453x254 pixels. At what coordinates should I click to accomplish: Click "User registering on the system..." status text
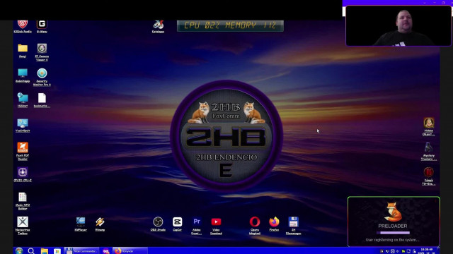pyautogui.click(x=392, y=240)
